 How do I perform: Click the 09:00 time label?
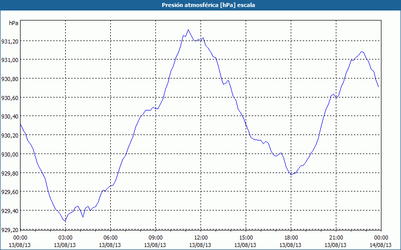(x=155, y=238)
